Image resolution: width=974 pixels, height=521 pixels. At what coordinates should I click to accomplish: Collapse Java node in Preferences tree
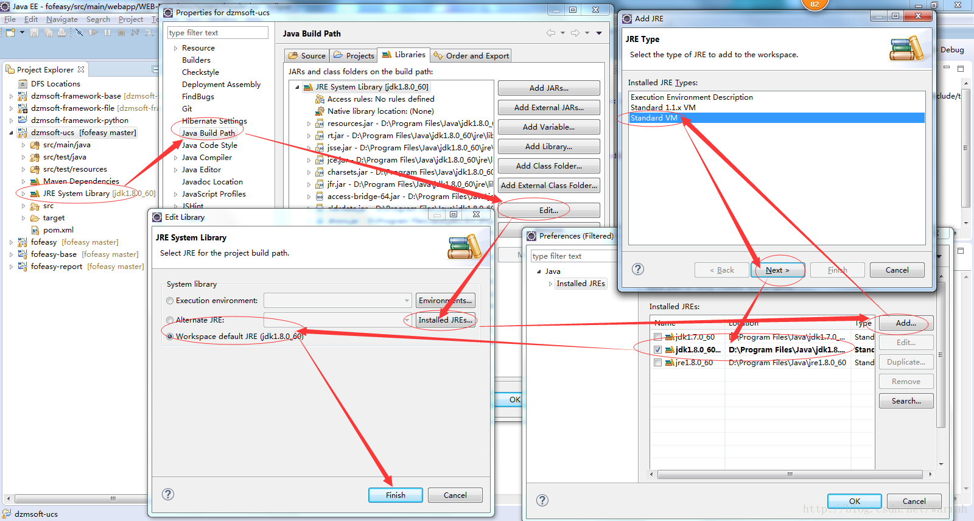click(x=539, y=271)
